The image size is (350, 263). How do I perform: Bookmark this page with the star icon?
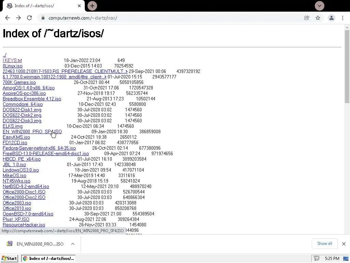tap(318, 18)
